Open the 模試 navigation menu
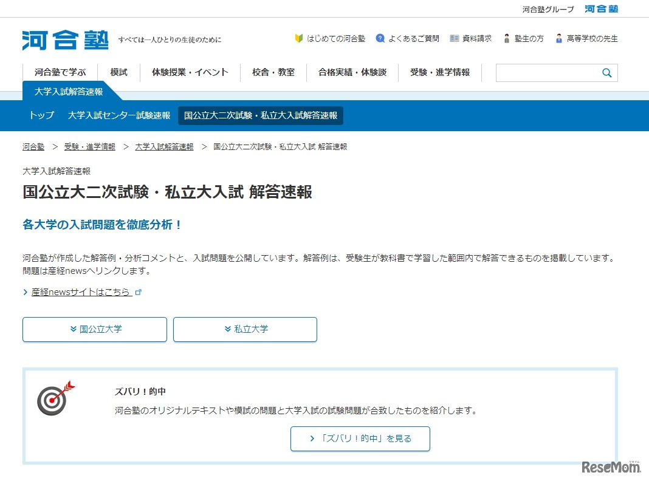This screenshot has height=481, width=649. tap(119, 72)
